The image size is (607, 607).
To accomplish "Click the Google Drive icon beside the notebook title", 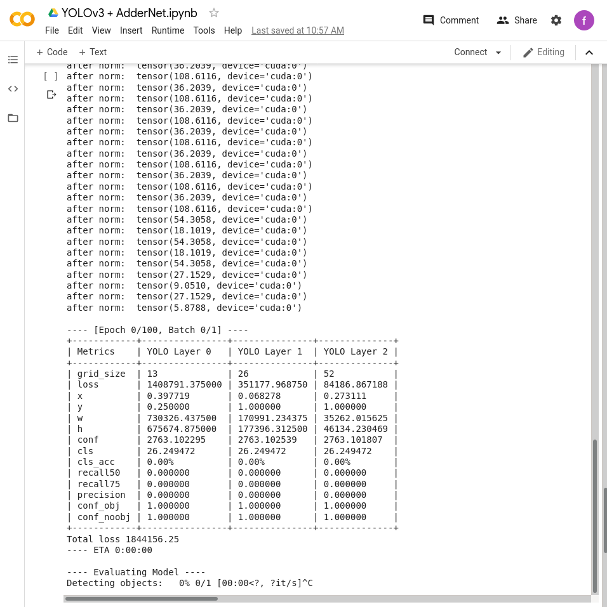I will pos(53,13).
